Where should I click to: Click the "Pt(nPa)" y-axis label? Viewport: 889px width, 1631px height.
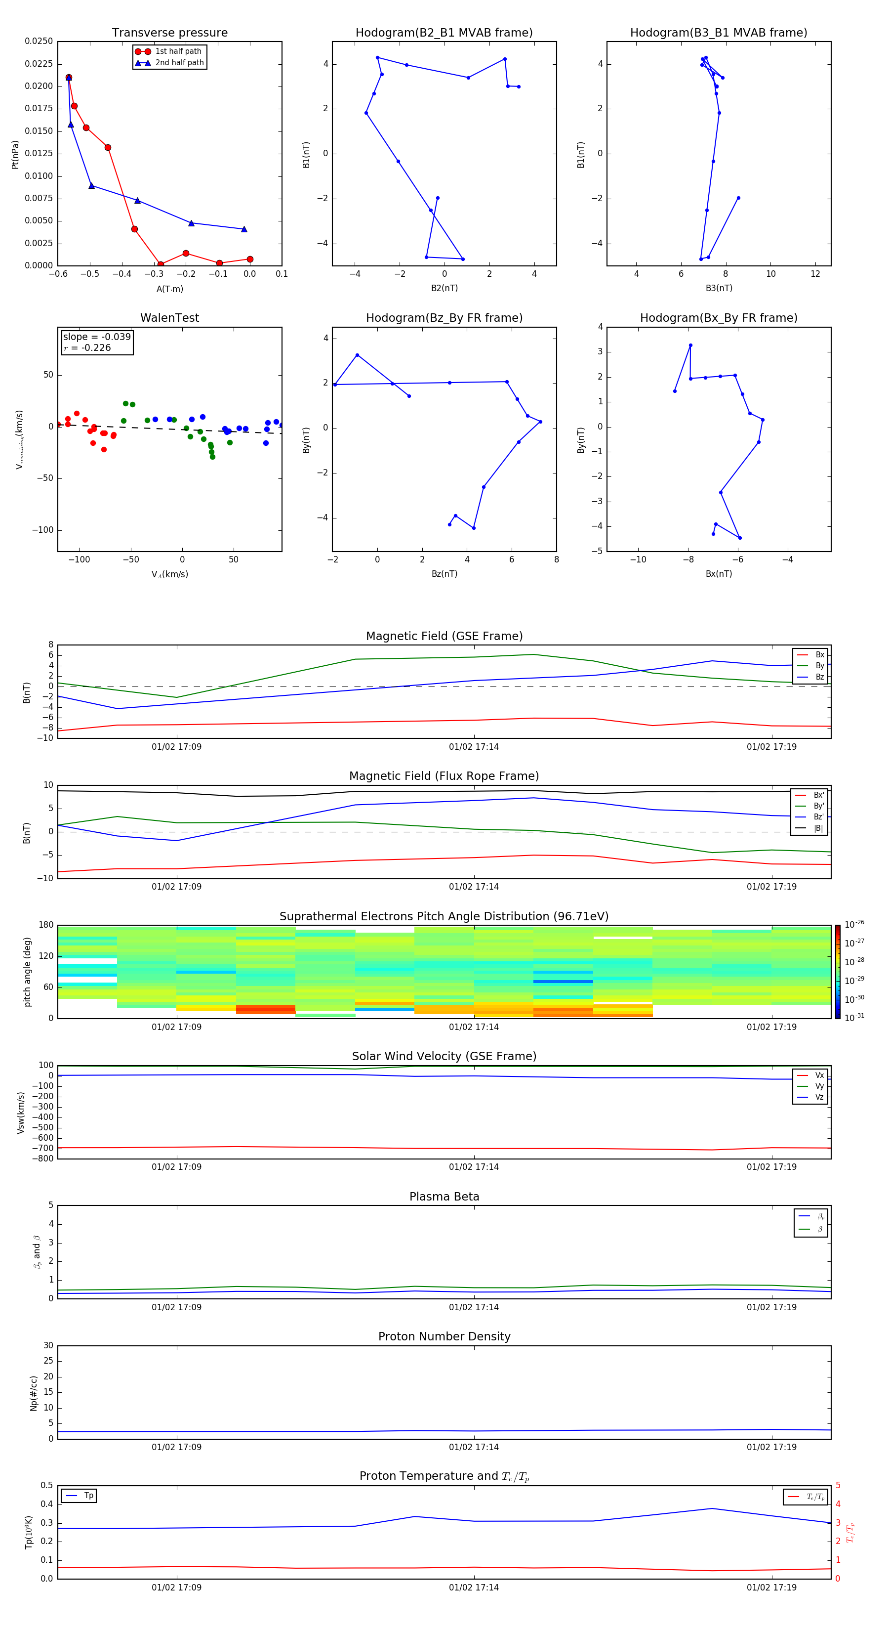coord(15,154)
